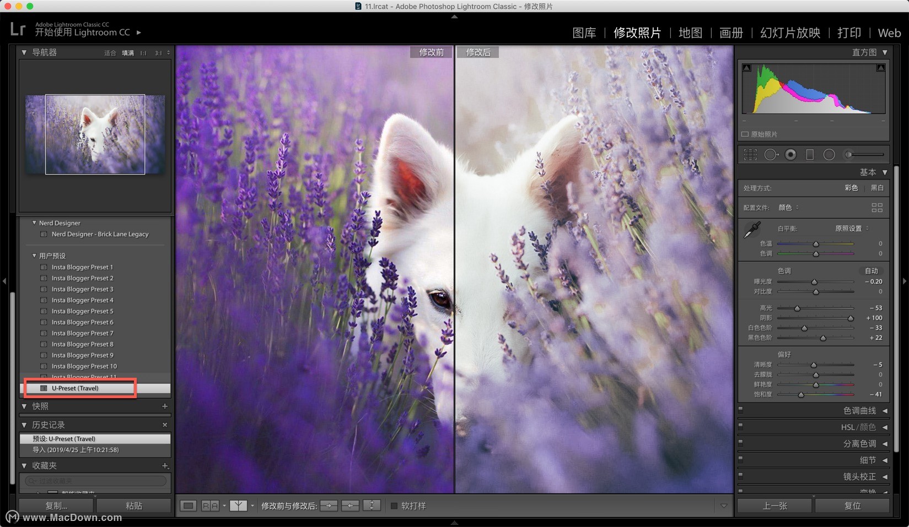This screenshot has width=909, height=527.
Task: Switch to the 地图 Map module
Action: click(x=690, y=33)
